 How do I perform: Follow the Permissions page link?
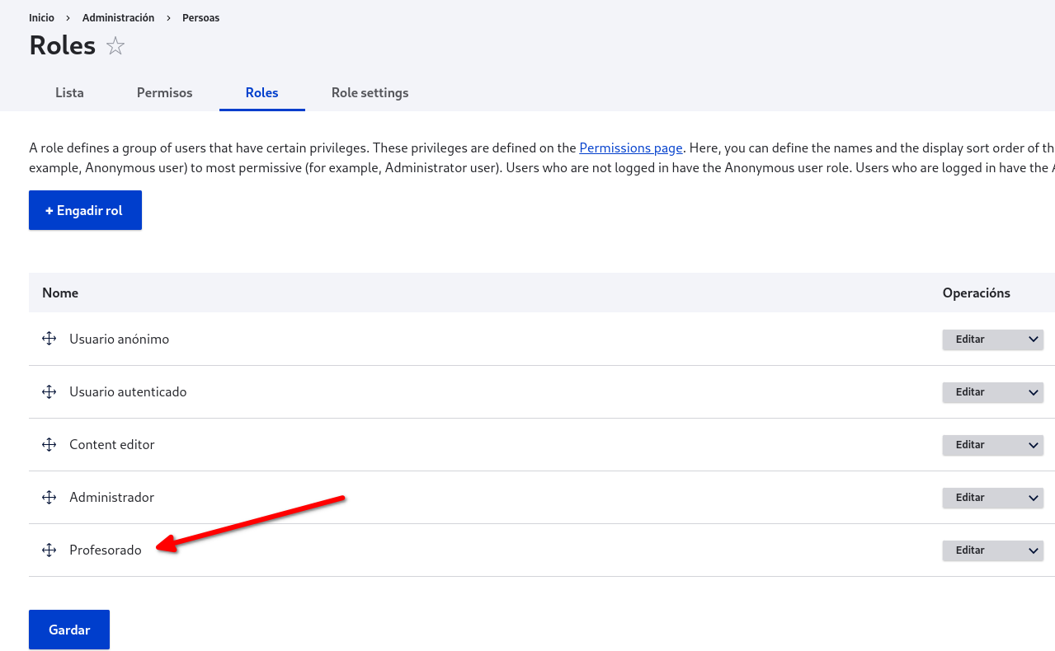click(x=630, y=148)
